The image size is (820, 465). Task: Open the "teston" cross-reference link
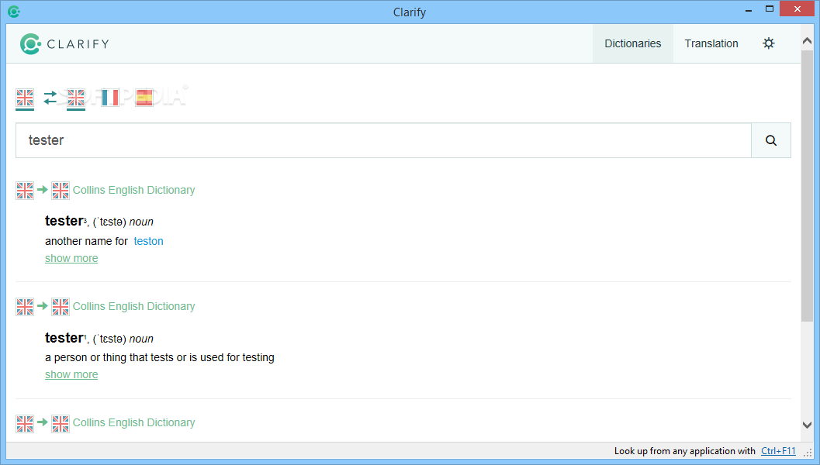point(148,241)
